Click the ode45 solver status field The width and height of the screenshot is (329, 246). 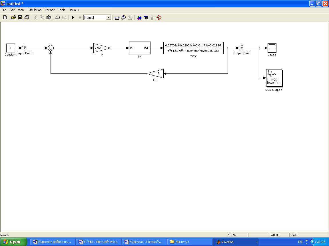pos(308,235)
